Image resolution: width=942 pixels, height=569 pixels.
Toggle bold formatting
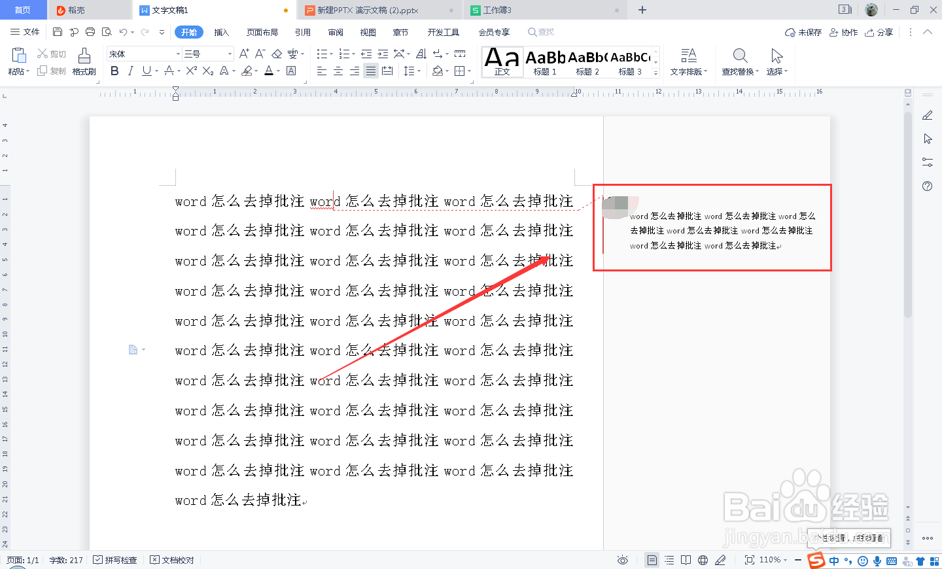click(x=115, y=71)
